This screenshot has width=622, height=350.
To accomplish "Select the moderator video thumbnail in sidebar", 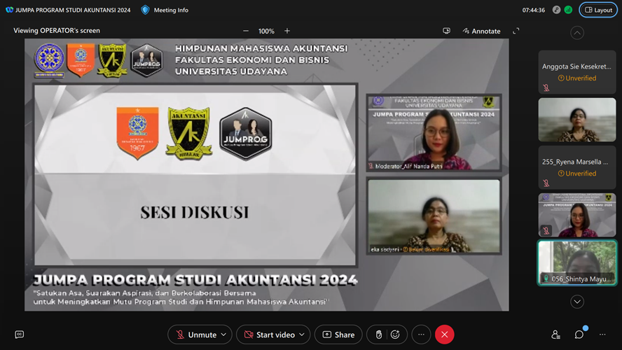I will click(x=576, y=215).
